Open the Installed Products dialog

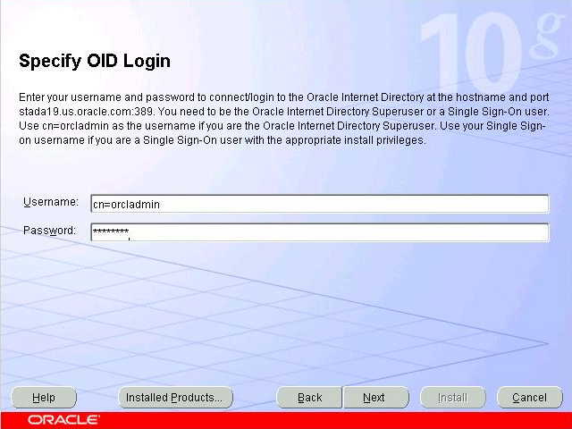click(x=175, y=397)
